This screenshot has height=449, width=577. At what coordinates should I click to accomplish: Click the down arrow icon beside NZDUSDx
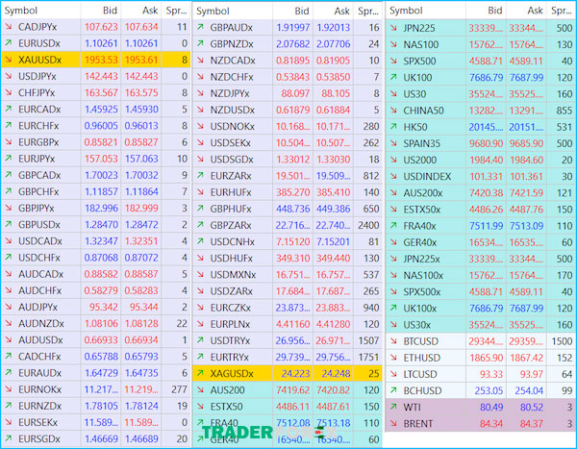(x=200, y=110)
